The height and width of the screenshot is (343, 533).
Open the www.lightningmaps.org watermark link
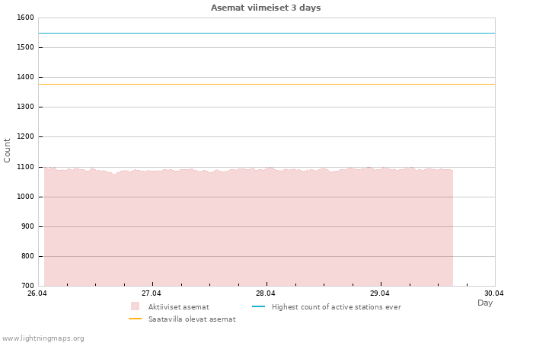tap(43, 338)
